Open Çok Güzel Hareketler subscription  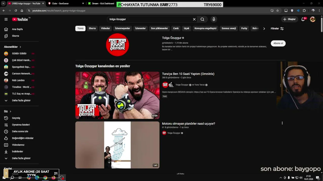(19, 60)
